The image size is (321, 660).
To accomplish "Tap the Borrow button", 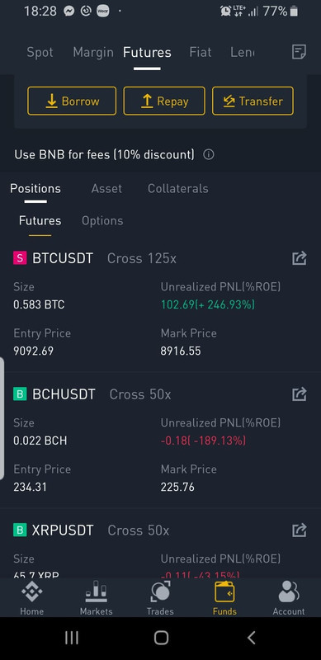I will 72,101.
